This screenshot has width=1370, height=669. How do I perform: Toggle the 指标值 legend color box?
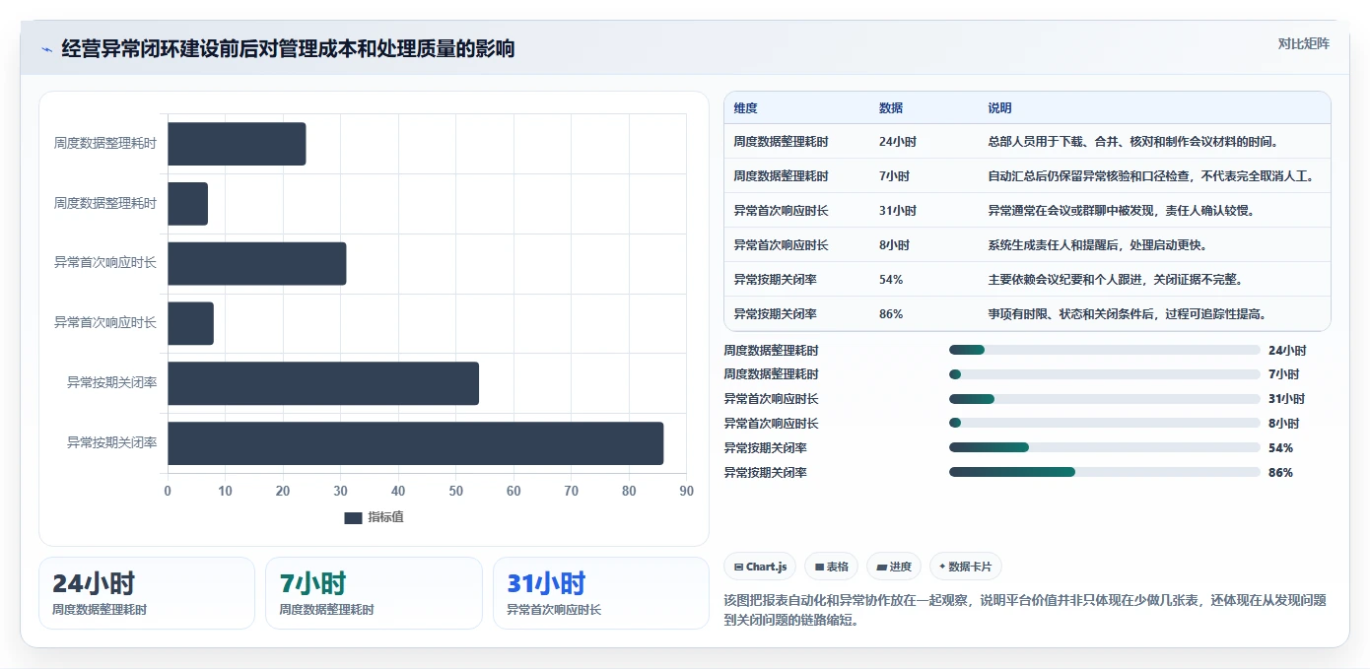[353, 518]
